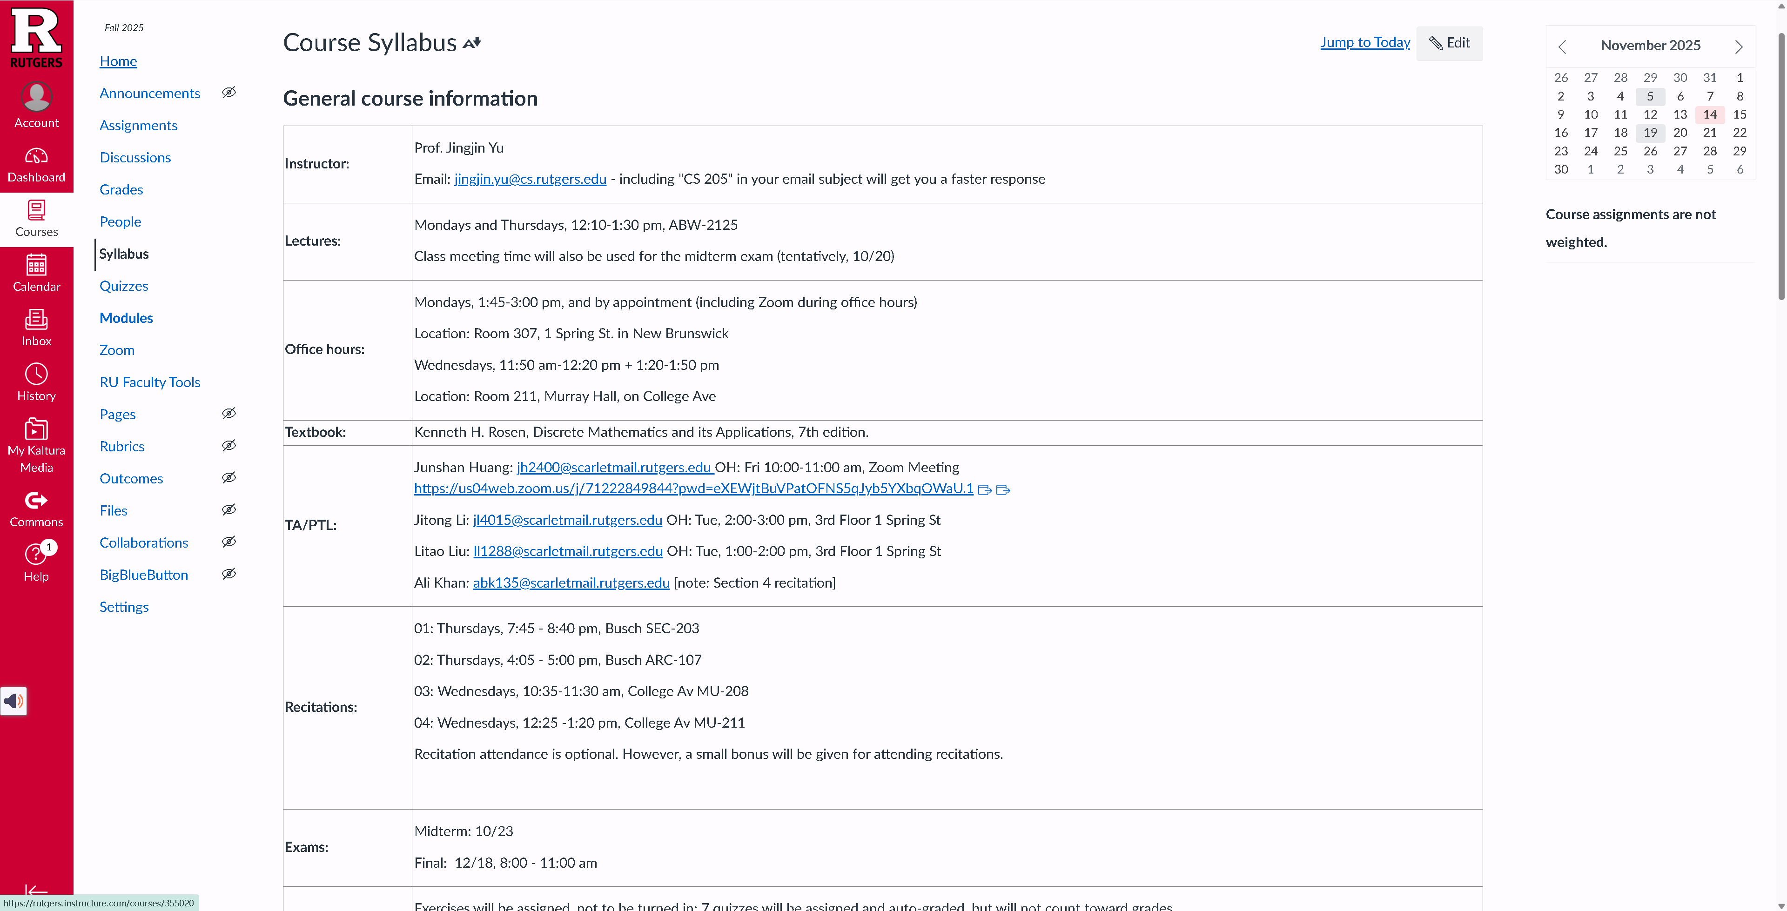Image resolution: width=1787 pixels, height=911 pixels.
Task: Open Modules in course navigation
Action: (x=126, y=318)
